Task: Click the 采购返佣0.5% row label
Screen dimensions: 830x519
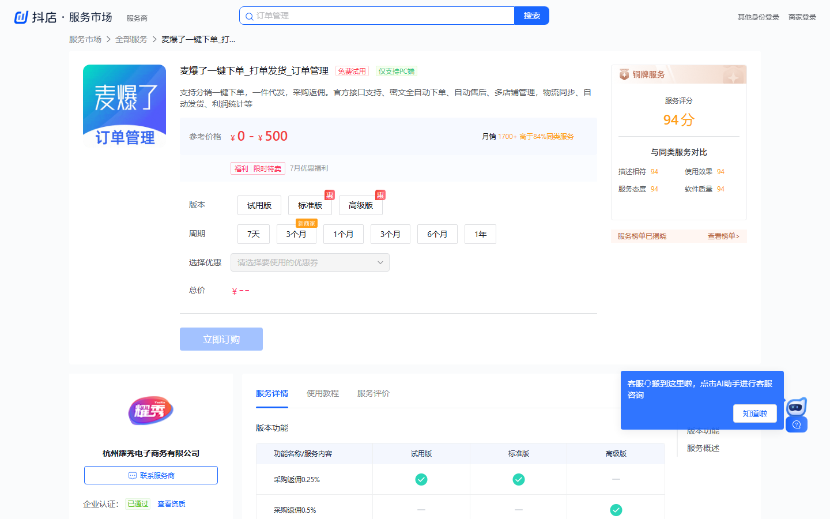Action: pyautogui.click(x=295, y=510)
